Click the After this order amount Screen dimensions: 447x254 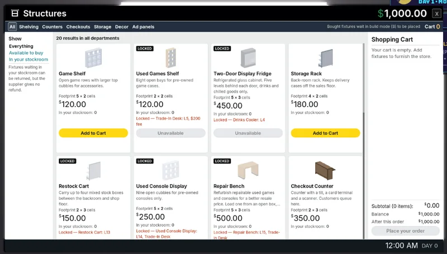[429, 222]
